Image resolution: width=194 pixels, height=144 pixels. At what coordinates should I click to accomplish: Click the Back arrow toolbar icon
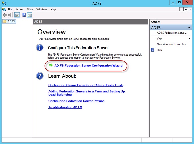click(x=5, y=15)
